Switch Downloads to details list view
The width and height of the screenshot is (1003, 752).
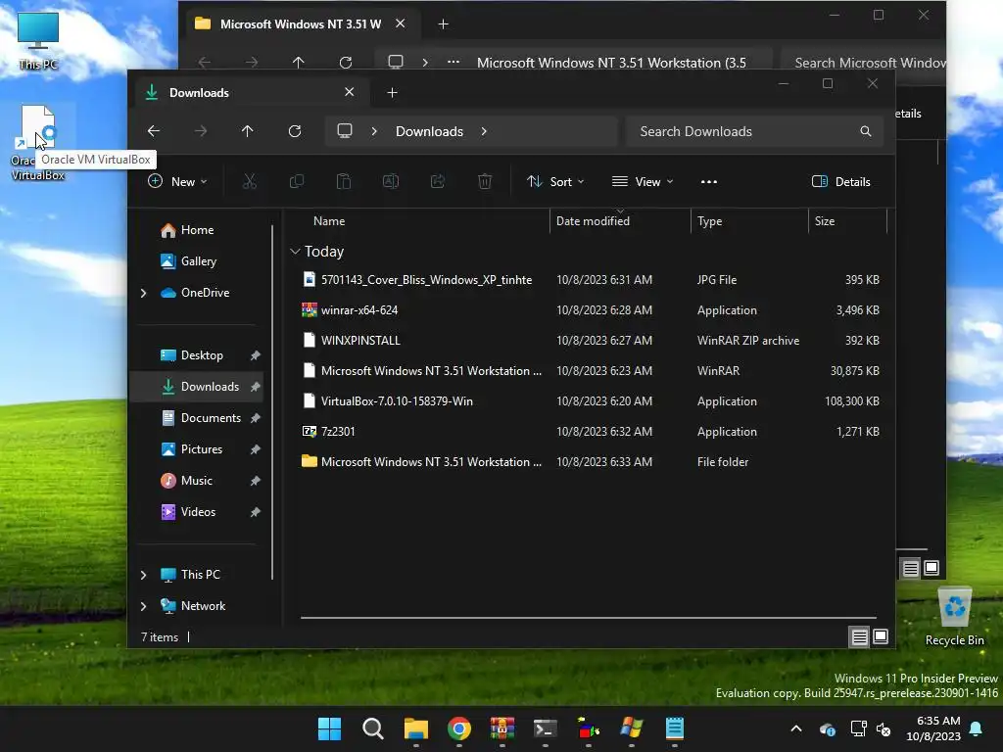(859, 636)
